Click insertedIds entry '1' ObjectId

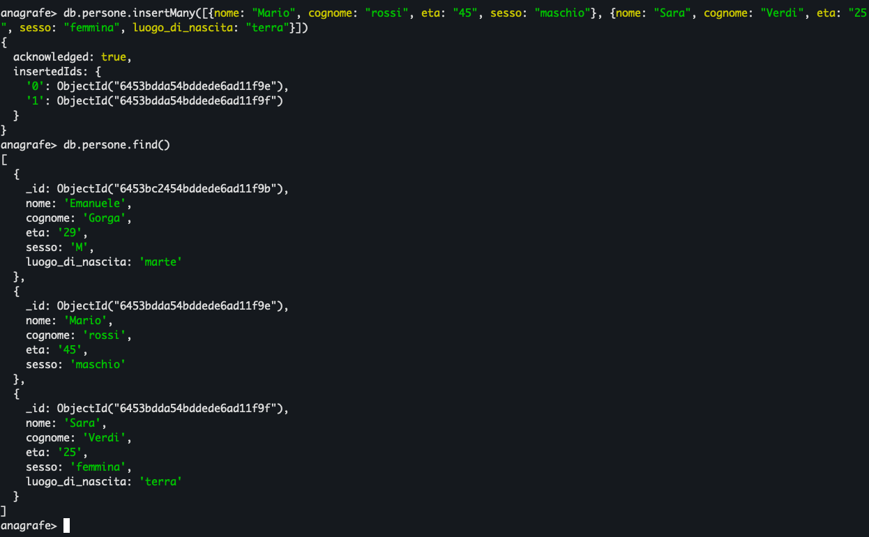coord(169,101)
